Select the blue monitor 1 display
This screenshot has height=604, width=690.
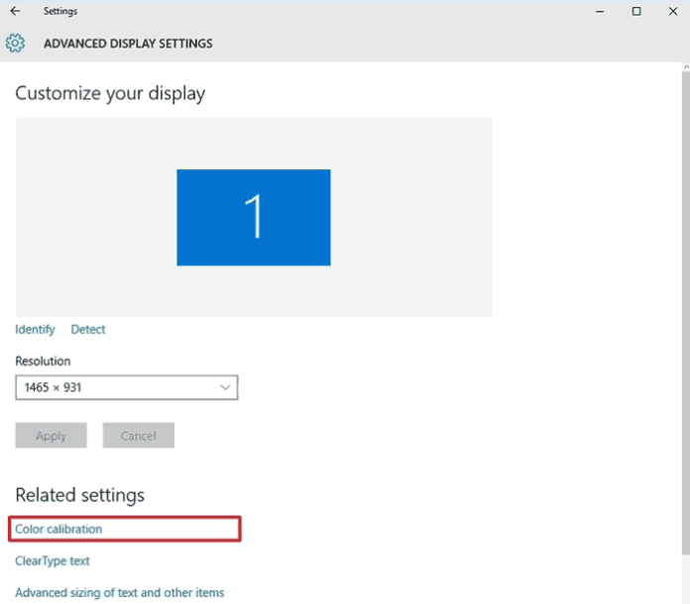tap(254, 217)
